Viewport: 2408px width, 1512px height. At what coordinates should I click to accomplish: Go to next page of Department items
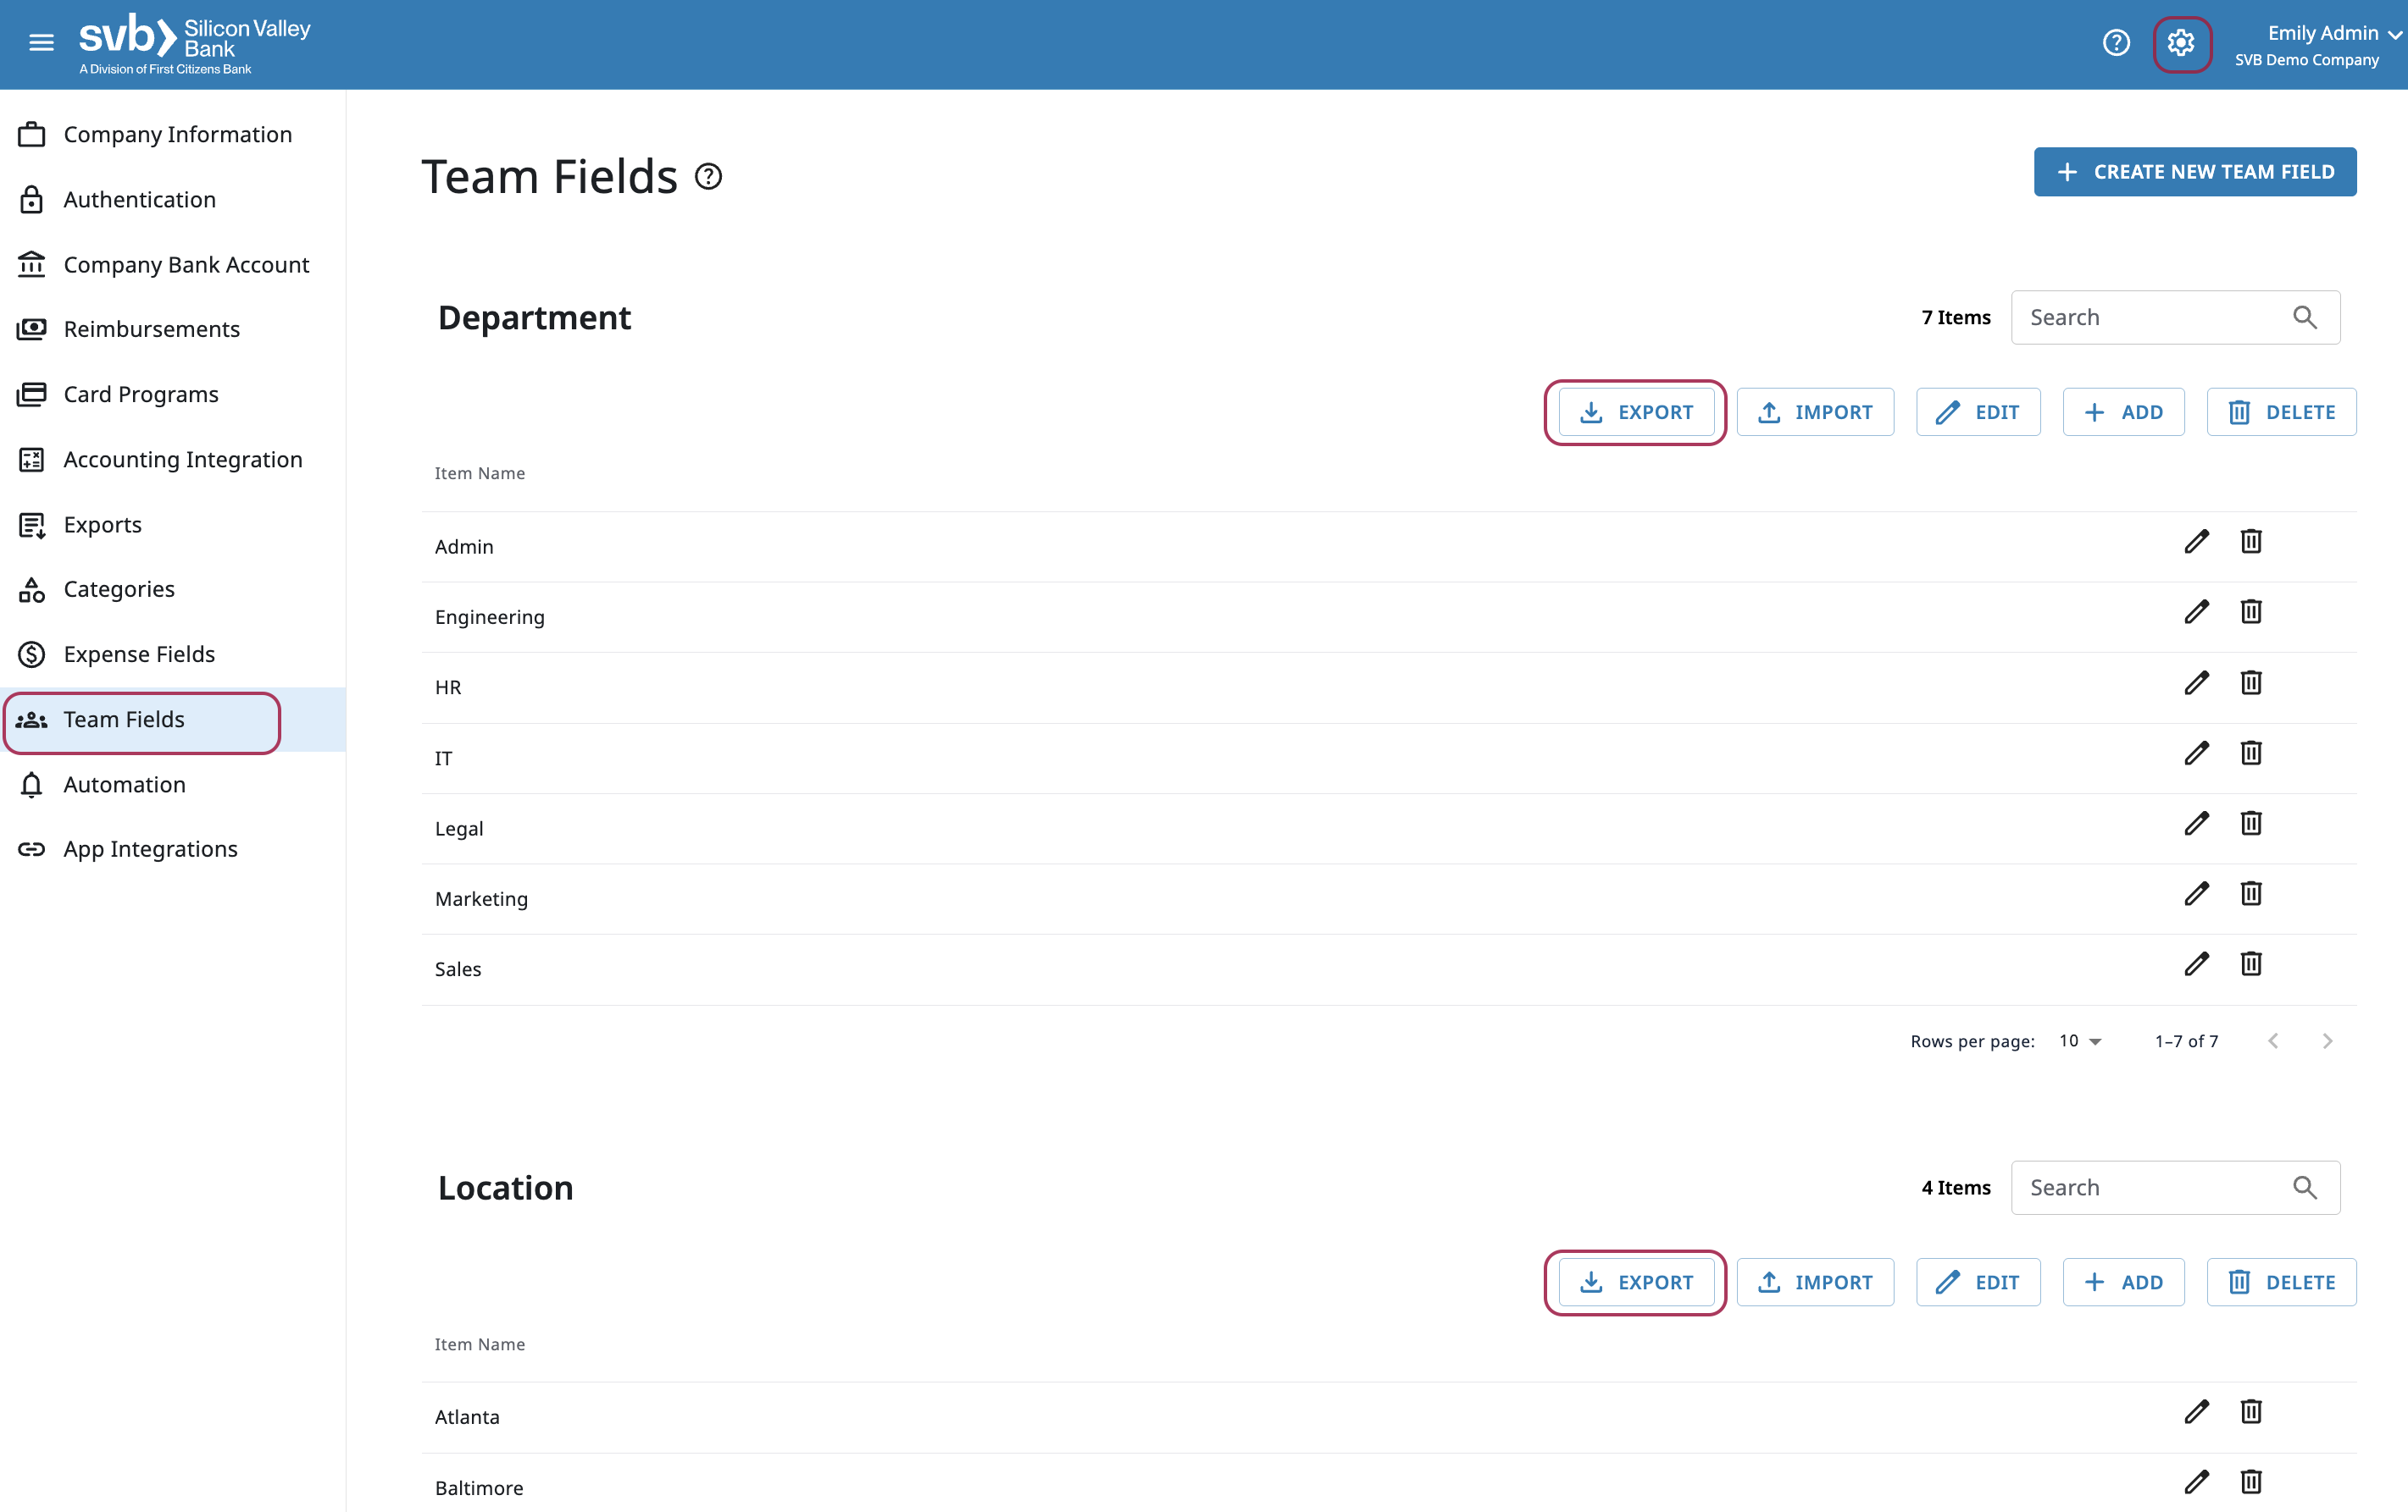click(2327, 1041)
